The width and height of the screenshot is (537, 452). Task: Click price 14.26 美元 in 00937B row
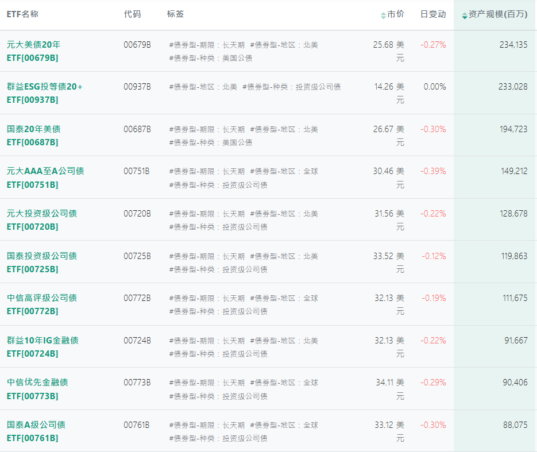(389, 93)
